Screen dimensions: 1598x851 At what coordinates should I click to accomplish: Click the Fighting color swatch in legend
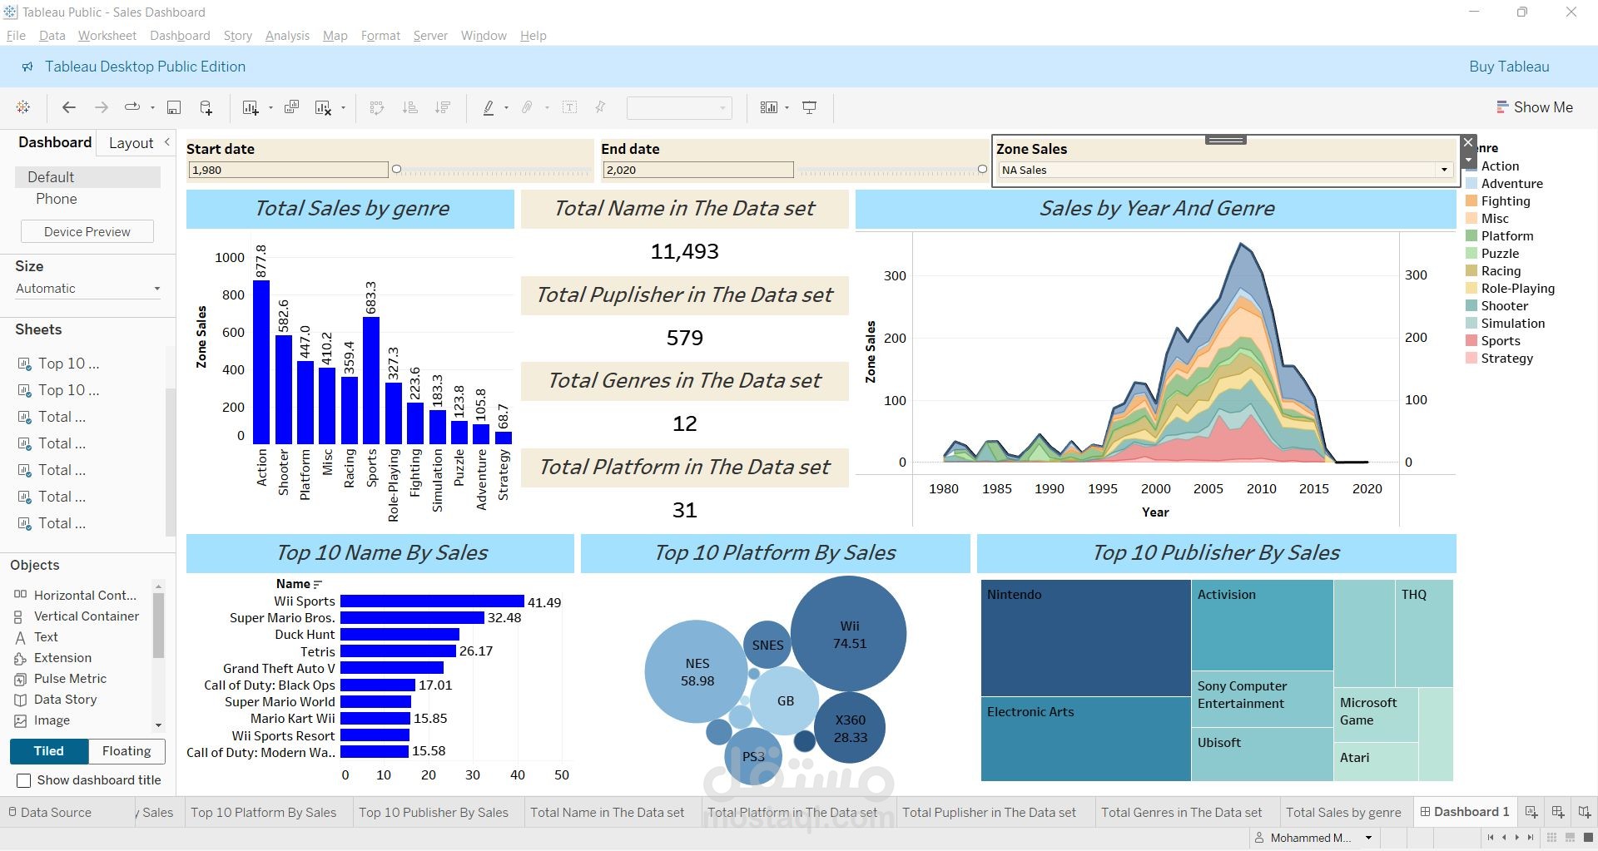pos(1471,201)
